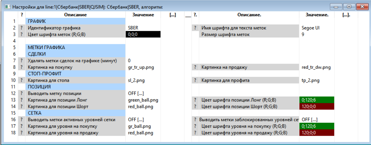Click the right Значение. column header
371x145 pixels.
pyautogui.click(x=317, y=15)
